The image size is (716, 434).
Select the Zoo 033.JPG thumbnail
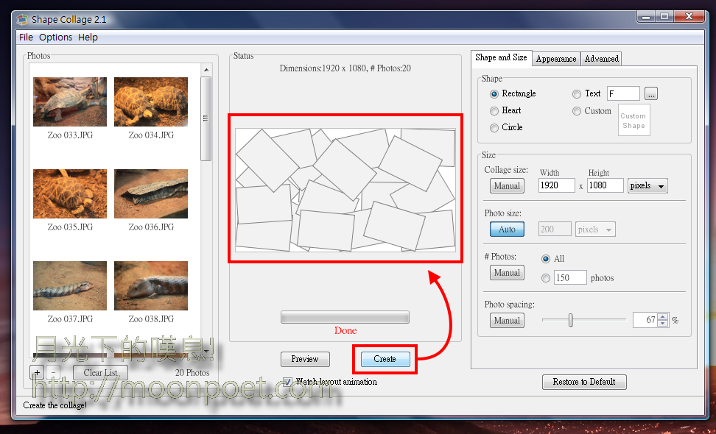click(x=70, y=102)
